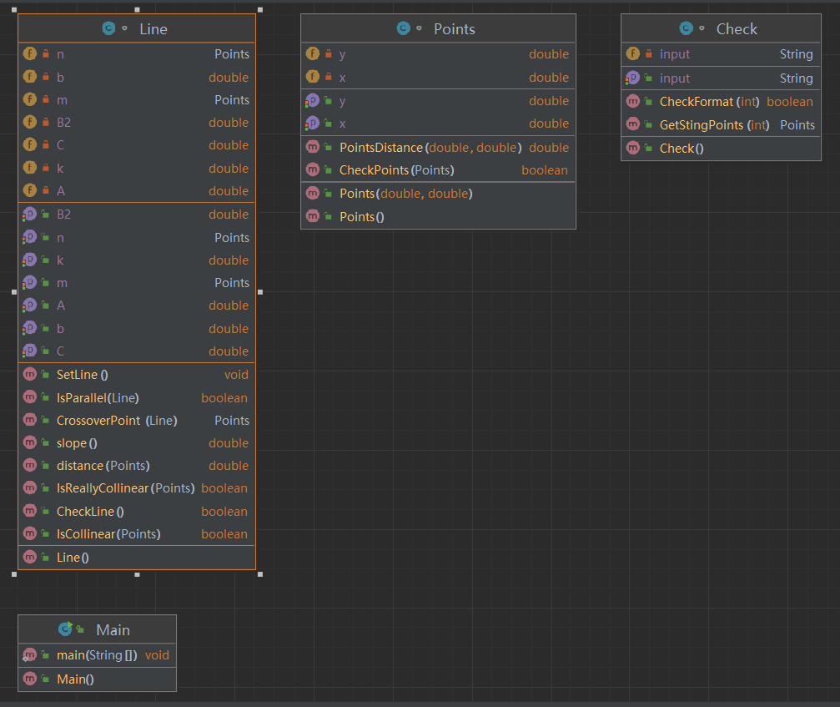
Task: Select the slope() method row
Action: pyautogui.click(x=137, y=443)
